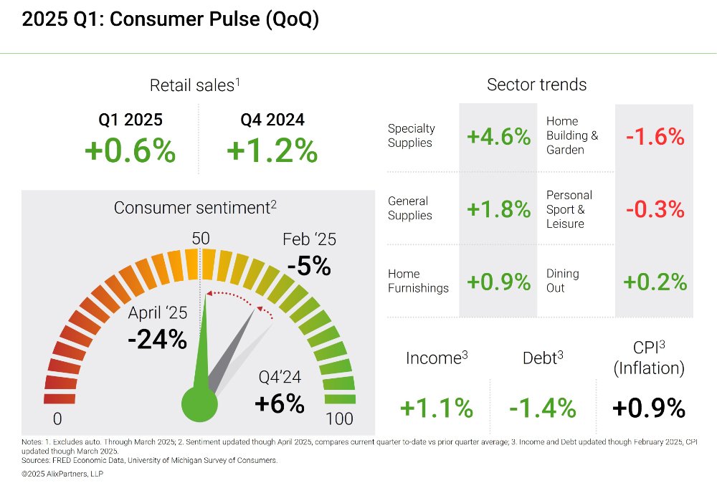The width and height of the screenshot is (717, 483).
Task: Click the Dining Out +0.2% value
Action: click(655, 282)
